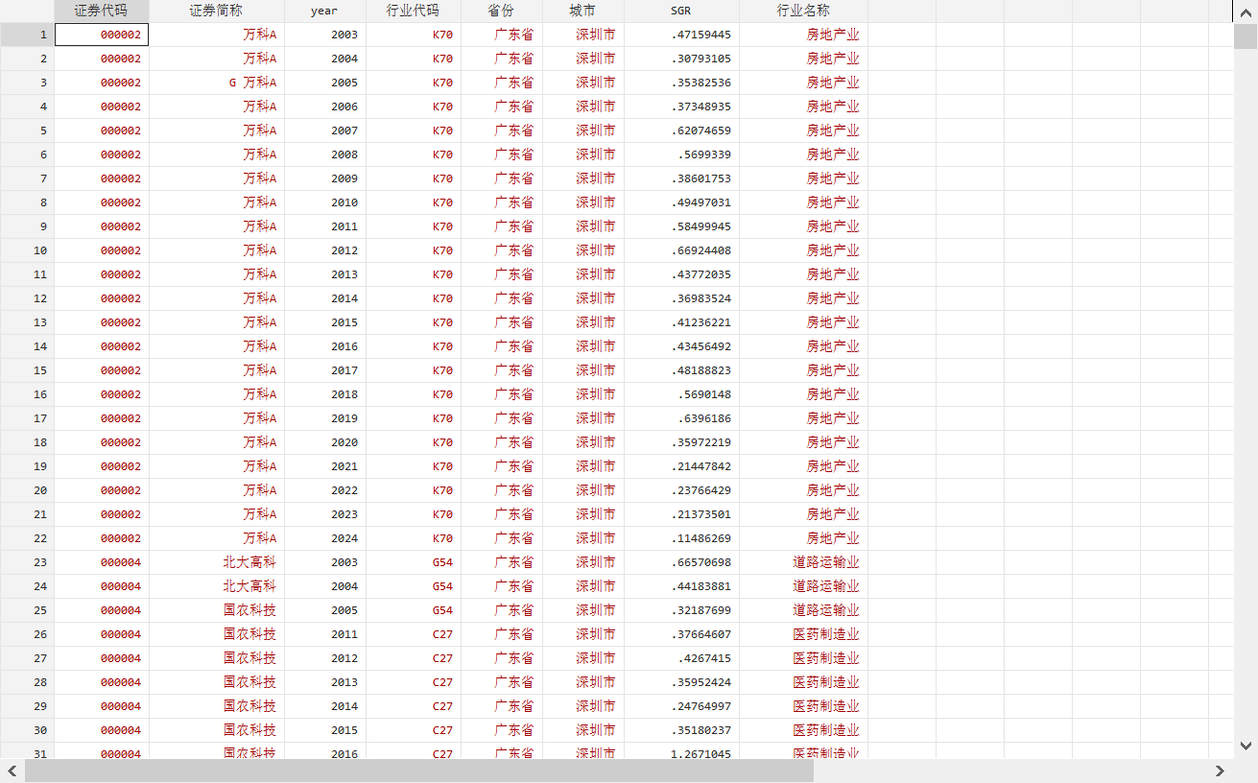Select row number 22 header
This screenshot has height=783, width=1258.
click(27, 538)
